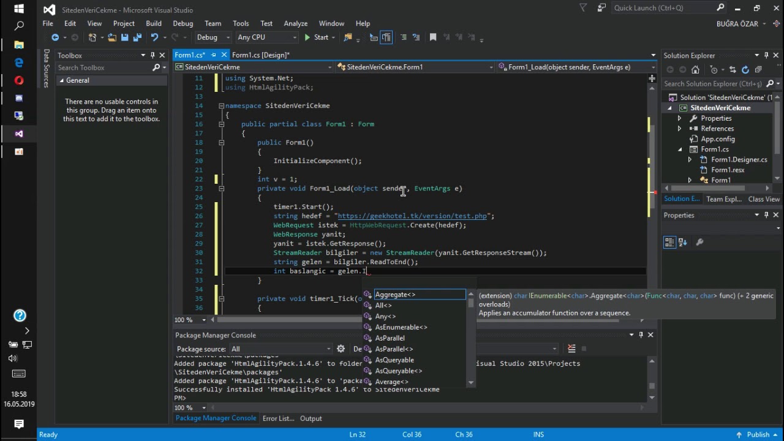Clear the Package Manager Console
The height and width of the screenshot is (441, 784).
[571, 349]
